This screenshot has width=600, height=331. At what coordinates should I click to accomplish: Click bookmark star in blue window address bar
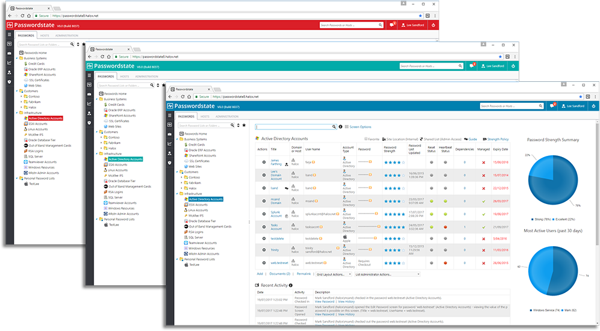[x=581, y=97]
